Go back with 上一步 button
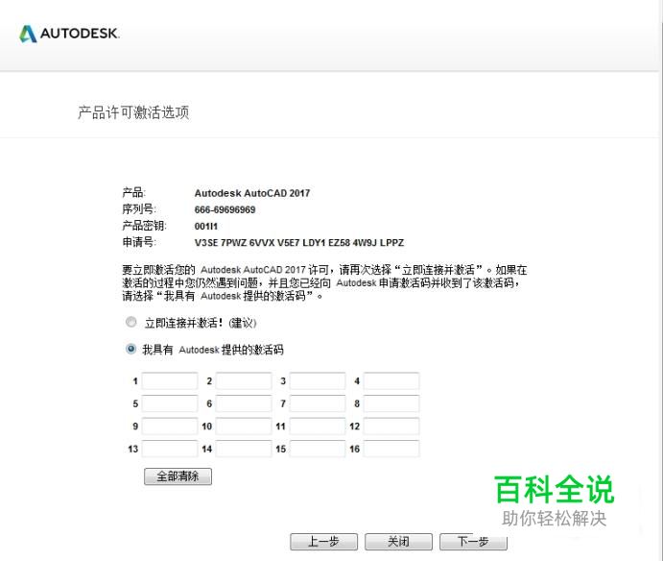 point(324,542)
